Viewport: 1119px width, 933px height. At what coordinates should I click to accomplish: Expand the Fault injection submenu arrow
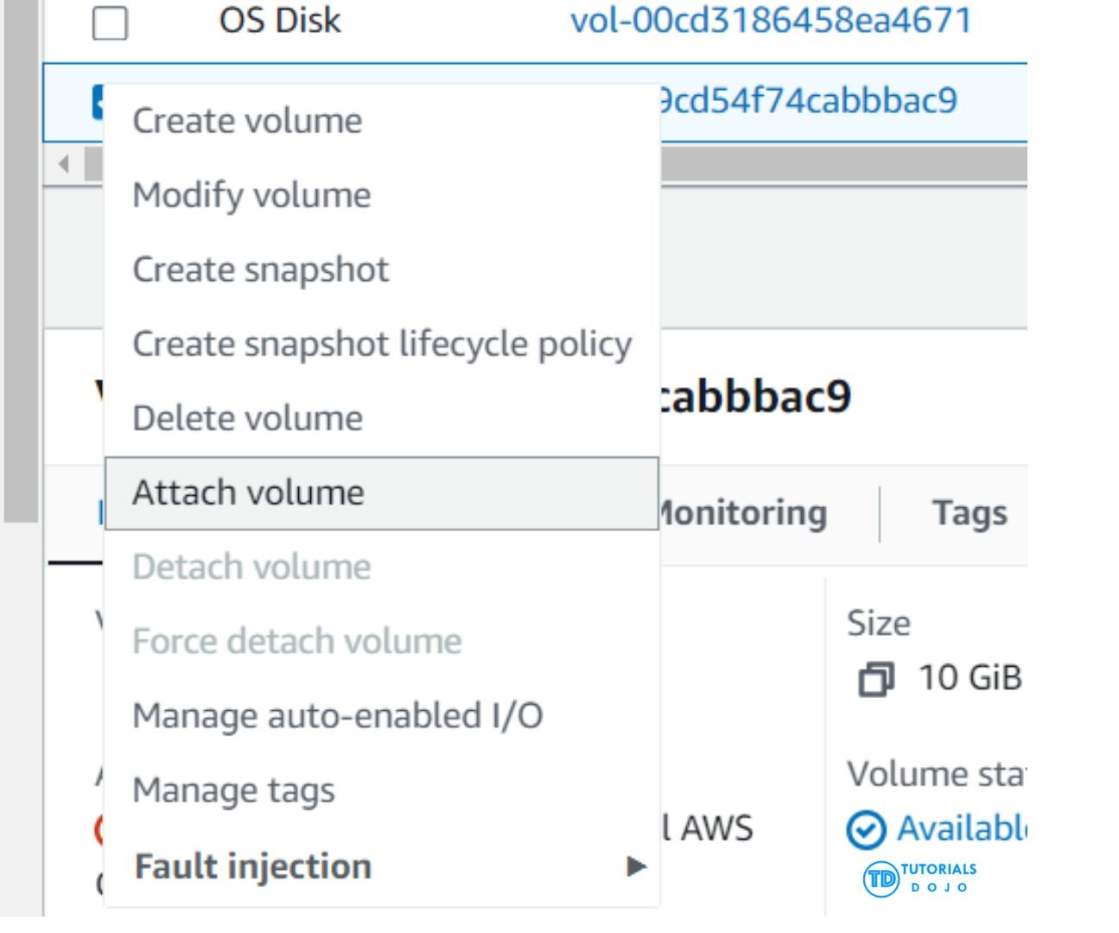pyautogui.click(x=636, y=866)
